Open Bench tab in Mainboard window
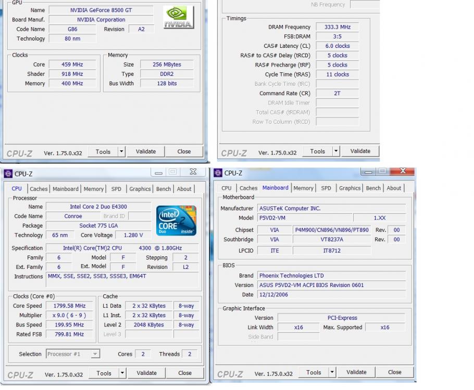 click(373, 188)
